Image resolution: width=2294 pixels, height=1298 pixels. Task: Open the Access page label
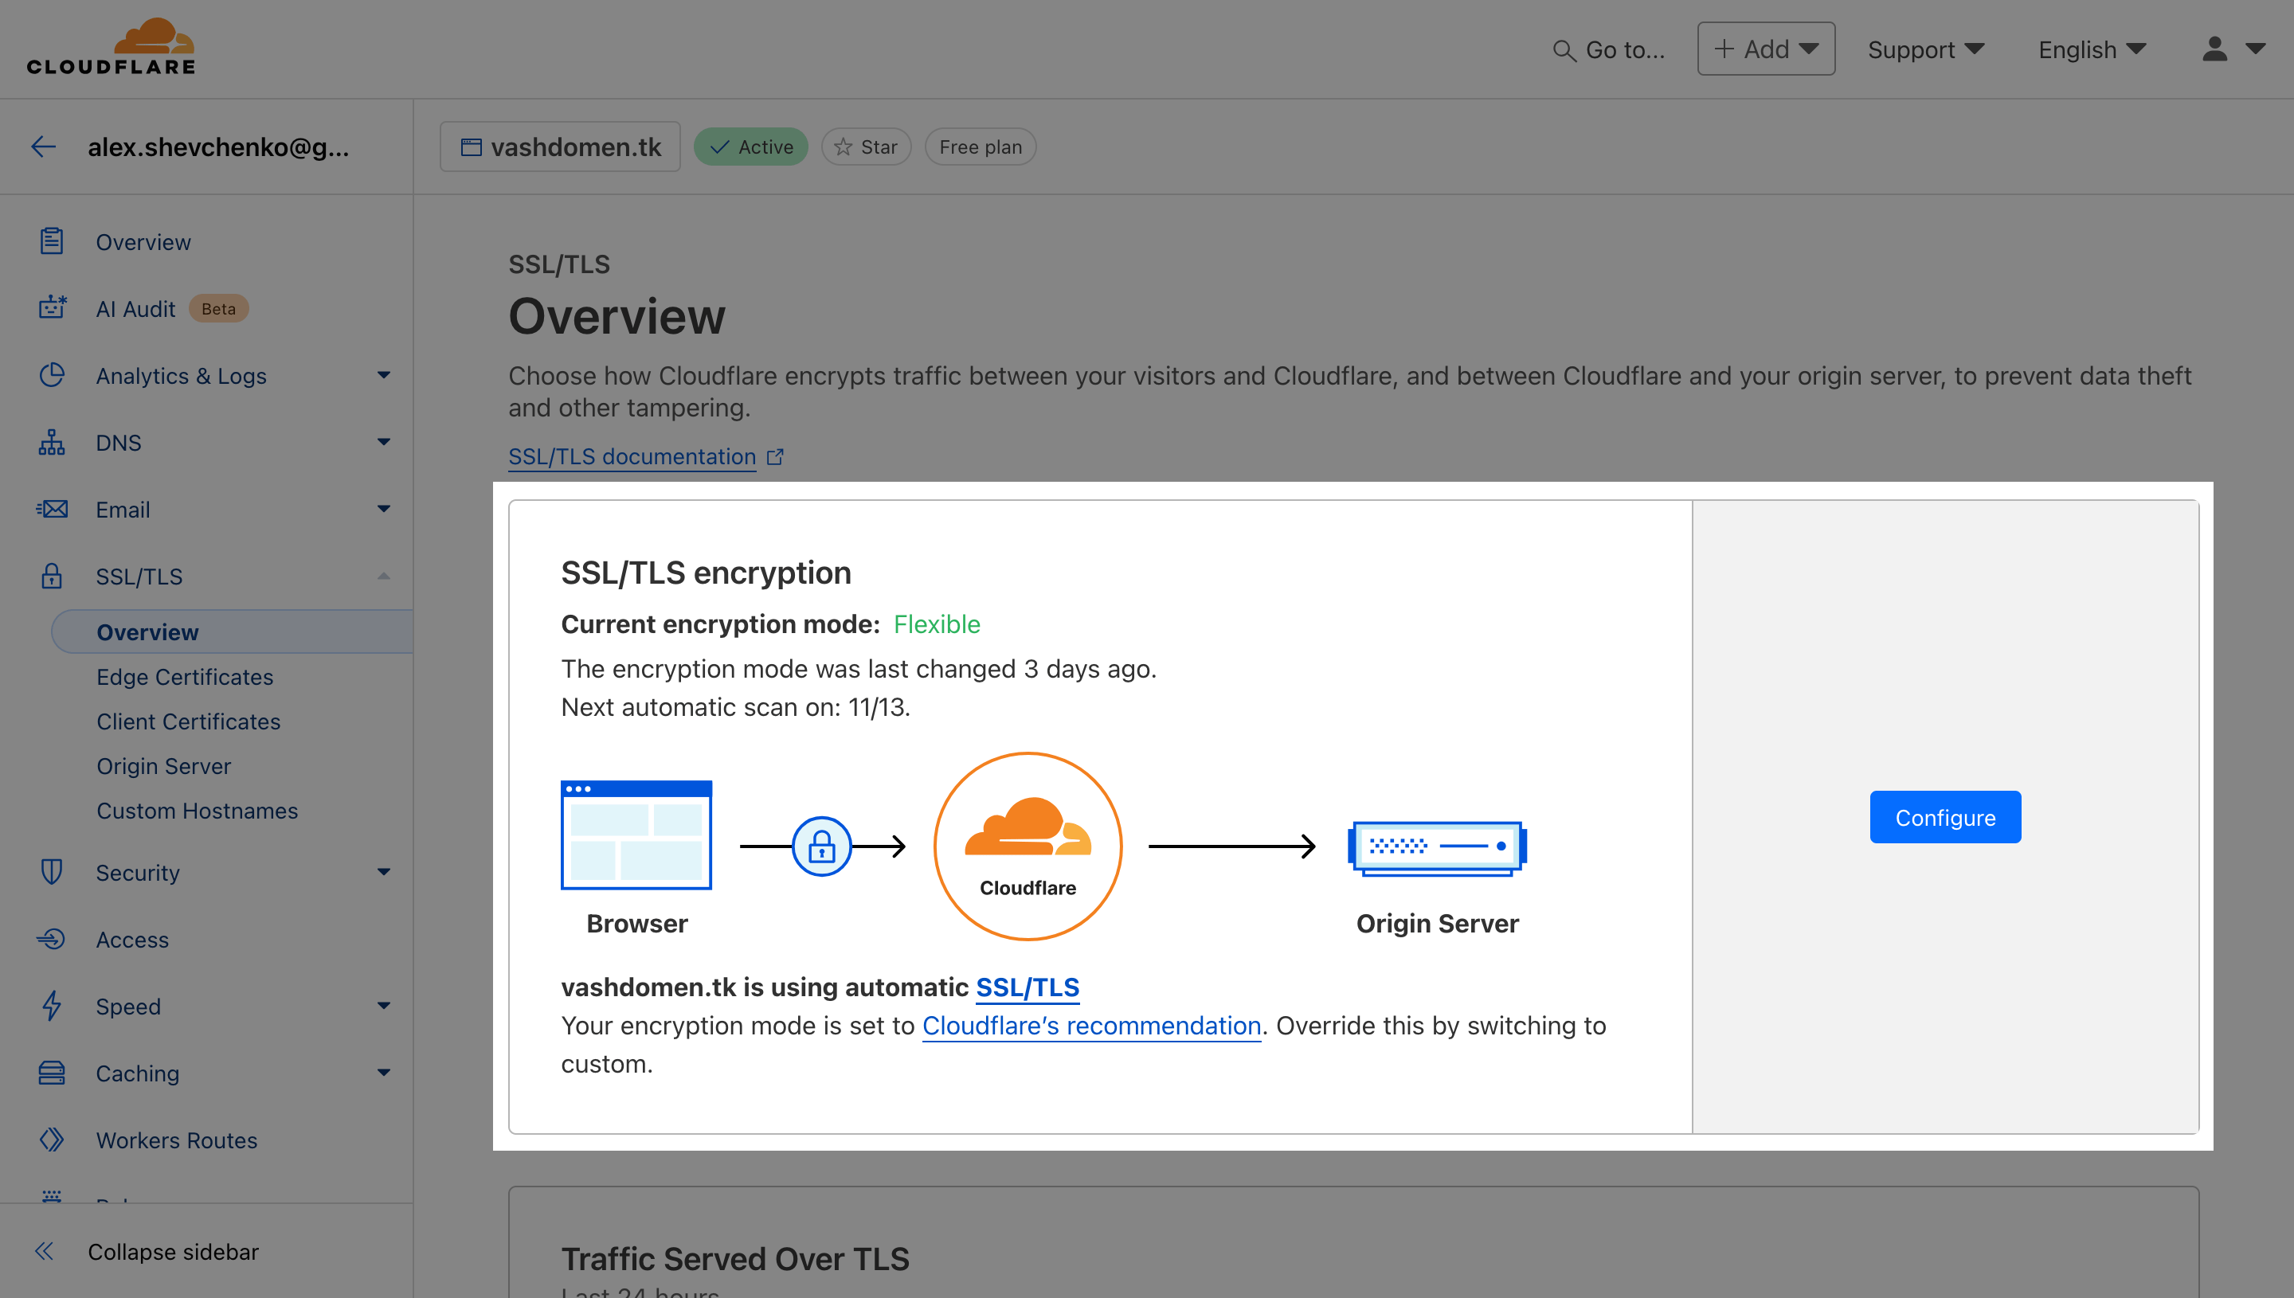click(132, 940)
